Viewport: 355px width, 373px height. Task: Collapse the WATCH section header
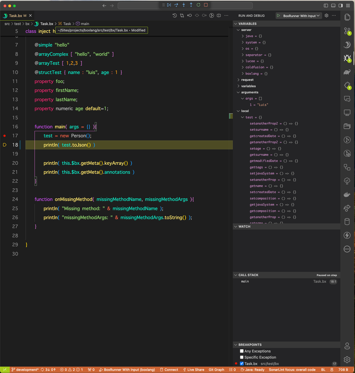245,227
